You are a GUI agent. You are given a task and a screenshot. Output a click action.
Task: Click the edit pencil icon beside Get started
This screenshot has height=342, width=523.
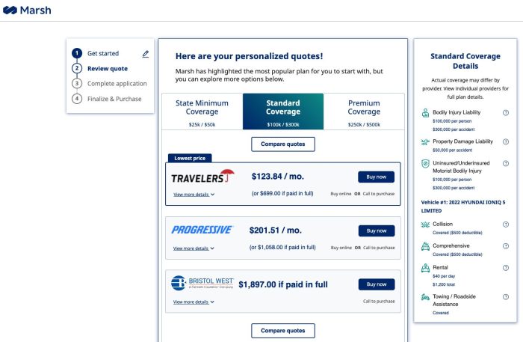pos(145,54)
